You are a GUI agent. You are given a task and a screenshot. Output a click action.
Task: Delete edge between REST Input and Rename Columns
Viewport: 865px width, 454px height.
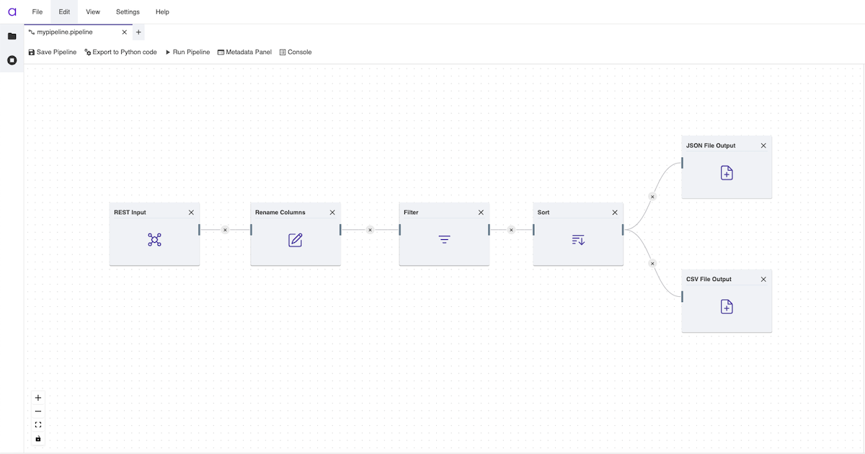225,230
